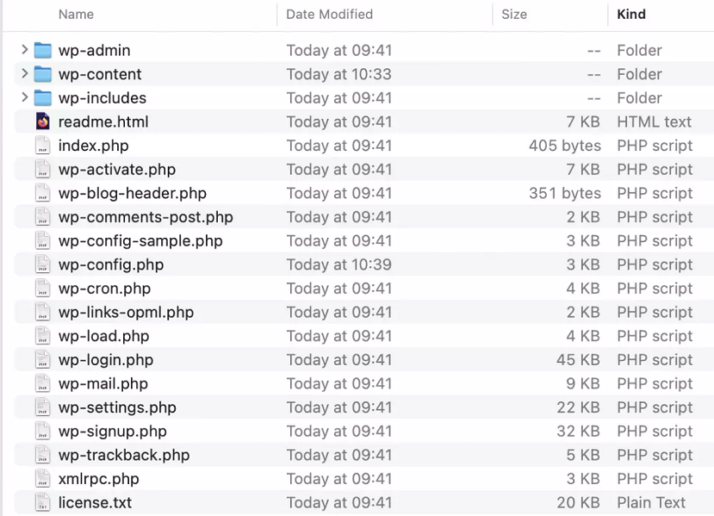Click the 351 bytes size value

pyautogui.click(x=565, y=193)
